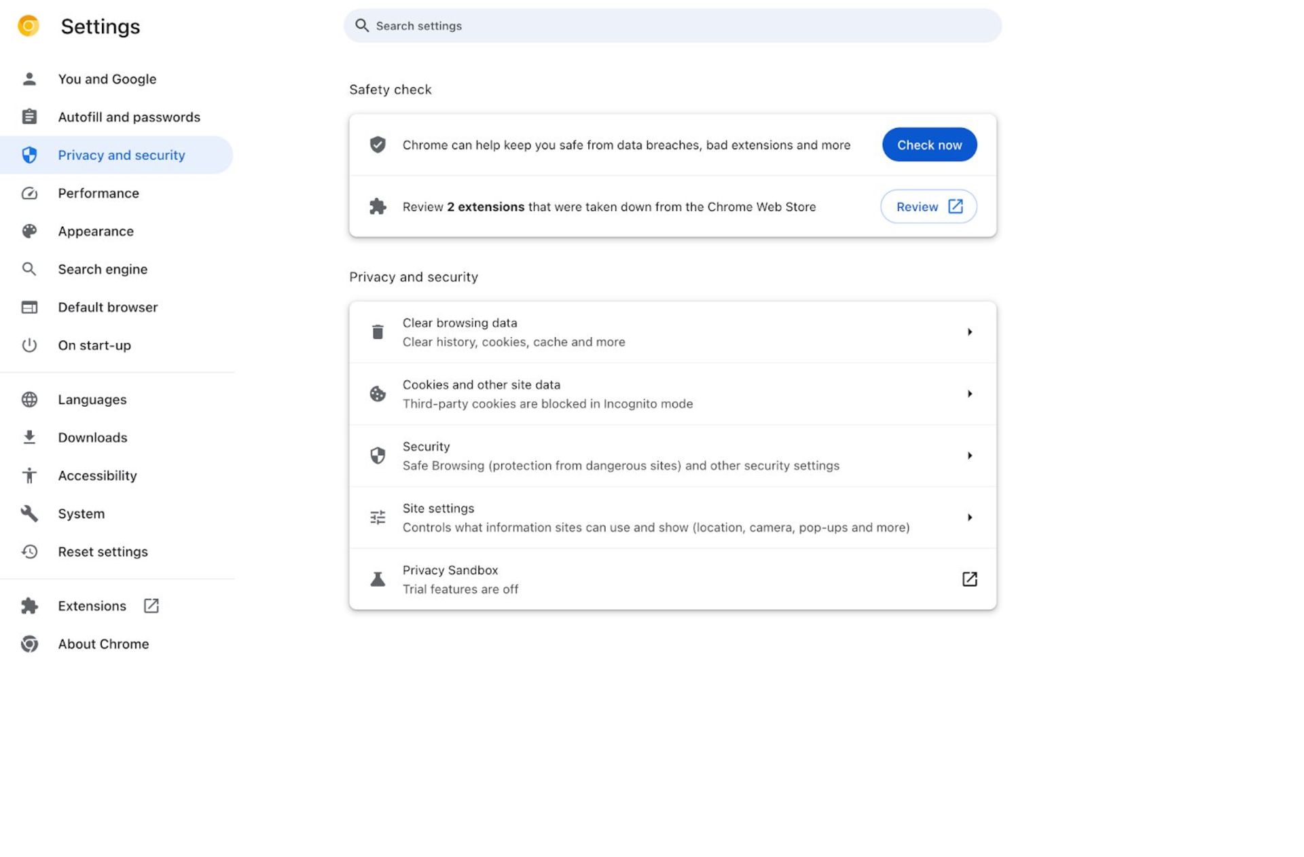The width and height of the screenshot is (1304, 857).
Task: Click the About Chrome globe icon
Action: pyautogui.click(x=28, y=642)
